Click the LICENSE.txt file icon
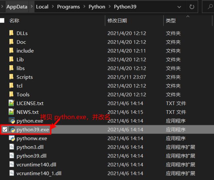Screen dimensions: 214x180 [12, 103]
